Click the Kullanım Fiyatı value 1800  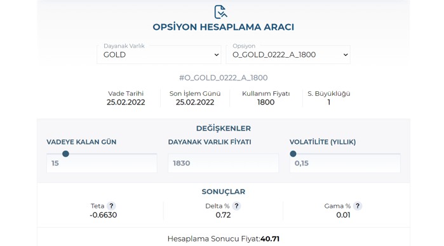(266, 102)
